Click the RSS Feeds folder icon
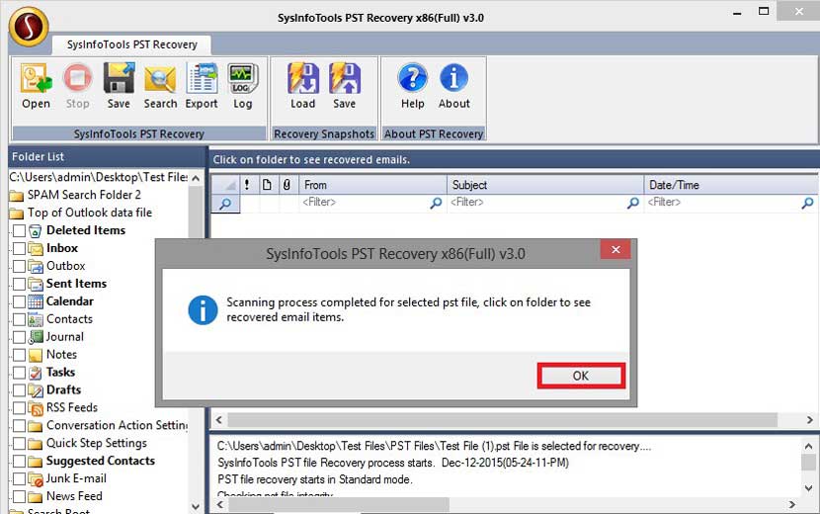This screenshot has height=514, width=820. point(36,408)
